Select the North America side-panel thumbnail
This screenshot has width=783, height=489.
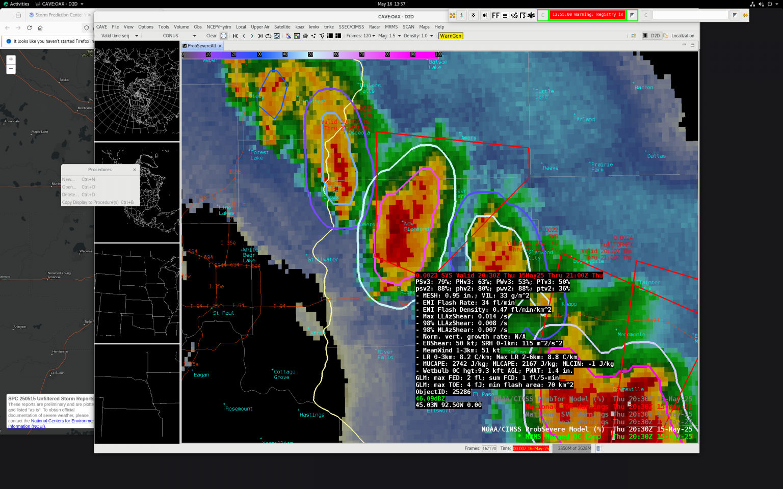(x=137, y=193)
